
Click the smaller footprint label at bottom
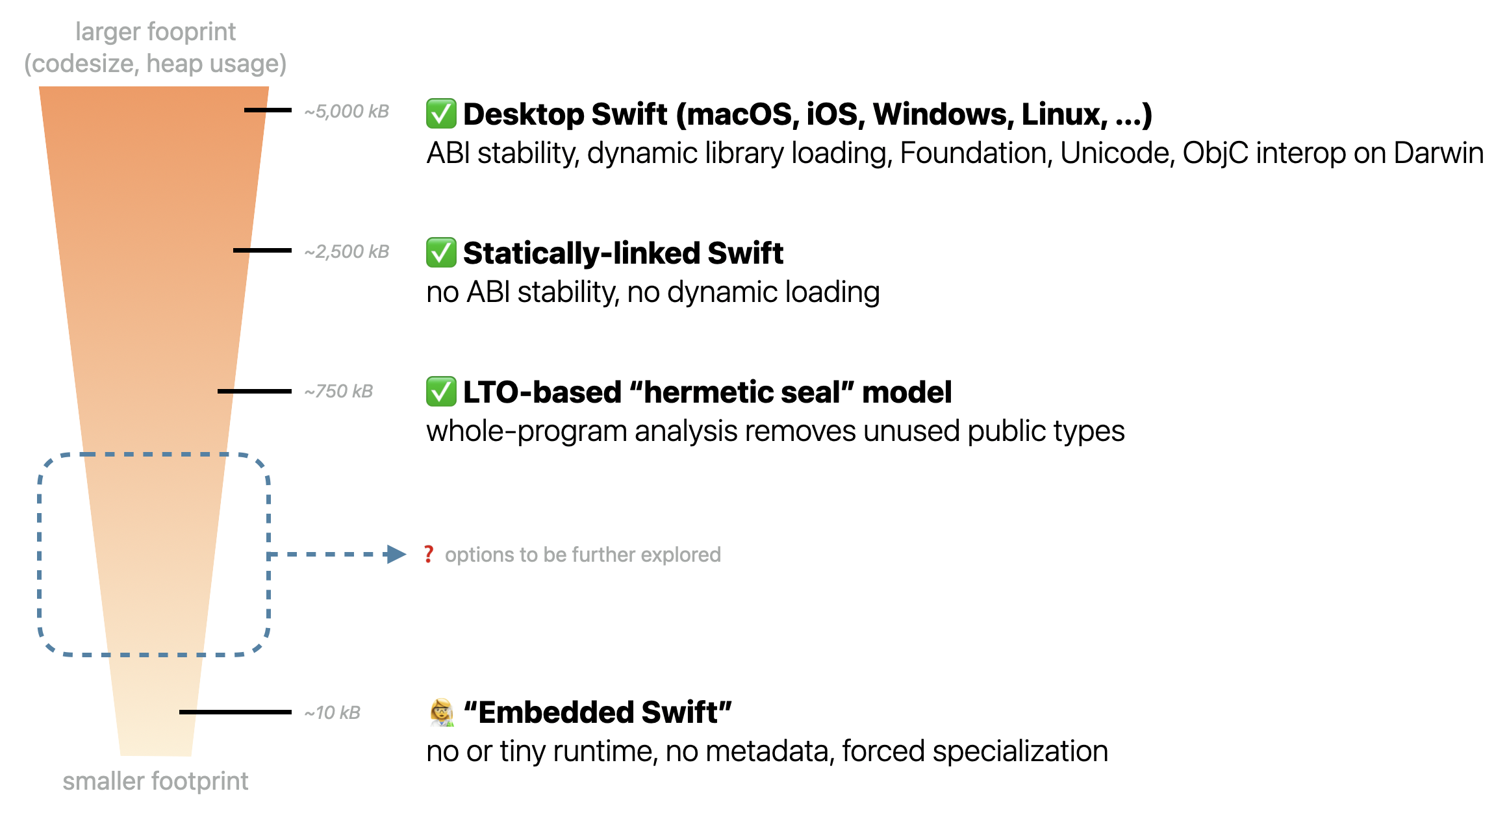coord(155,781)
